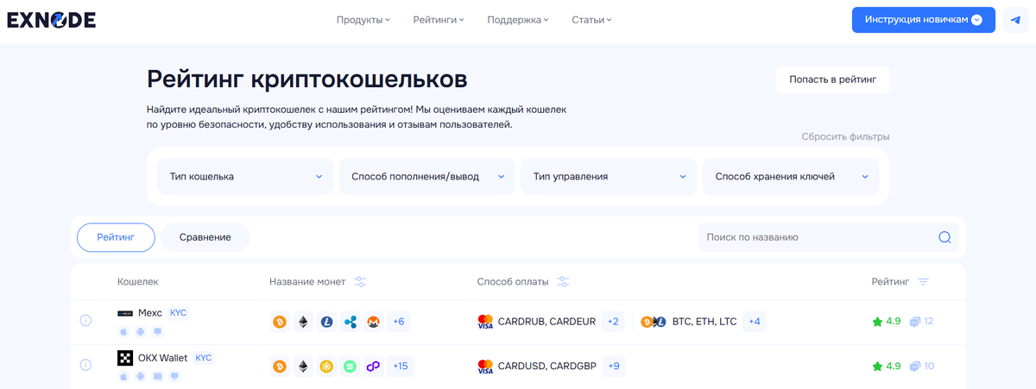This screenshot has height=389, width=1036.
Task: Show +4 more crypto methods for Mexc
Action: coord(754,322)
